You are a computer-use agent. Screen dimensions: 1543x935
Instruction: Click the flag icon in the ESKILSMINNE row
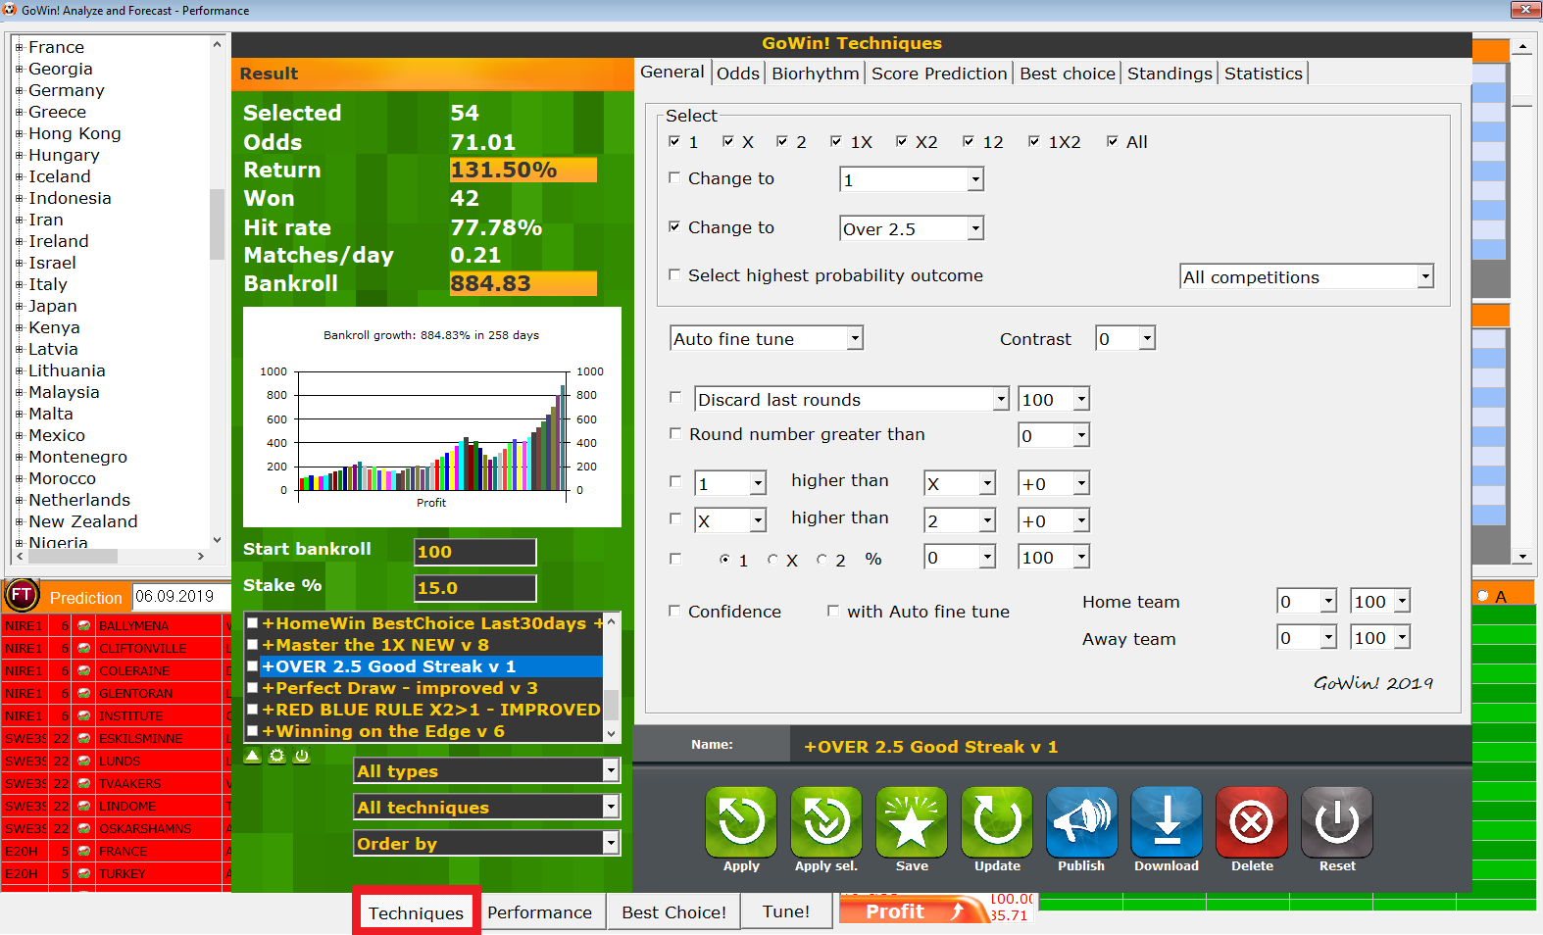coord(84,739)
